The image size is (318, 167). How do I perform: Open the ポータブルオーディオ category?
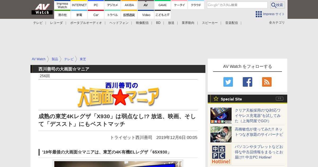pyautogui.click(x=86, y=23)
